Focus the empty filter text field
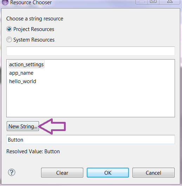 pyautogui.click(x=91, y=51)
